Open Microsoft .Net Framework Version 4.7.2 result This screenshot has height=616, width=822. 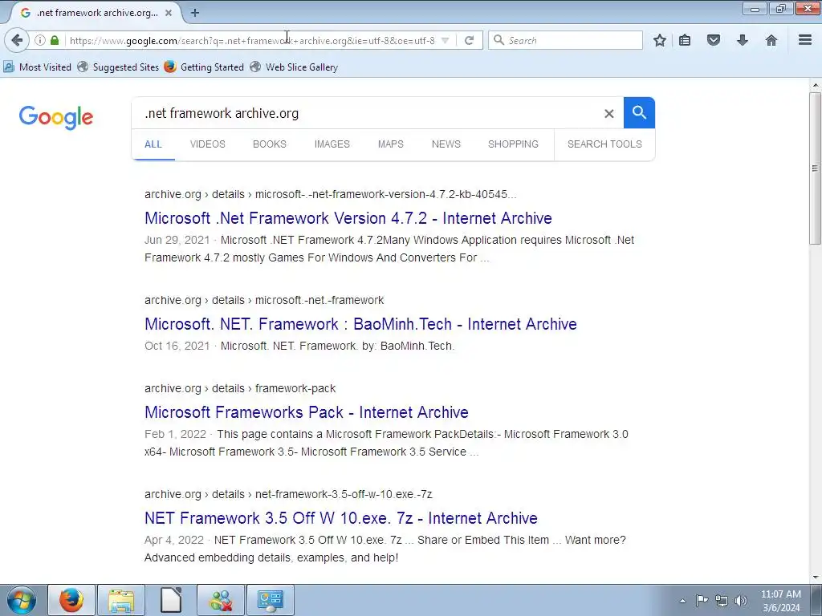[x=348, y=218]
